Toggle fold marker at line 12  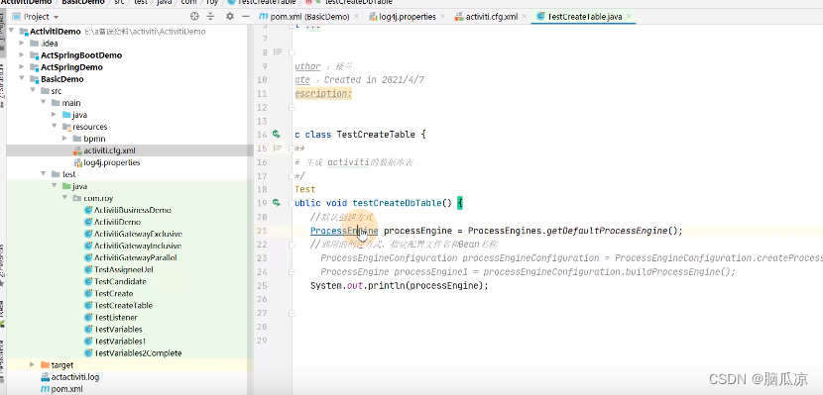[292, 107]
